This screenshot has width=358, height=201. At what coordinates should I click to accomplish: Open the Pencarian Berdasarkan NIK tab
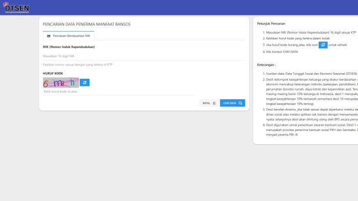coord(69,36)
